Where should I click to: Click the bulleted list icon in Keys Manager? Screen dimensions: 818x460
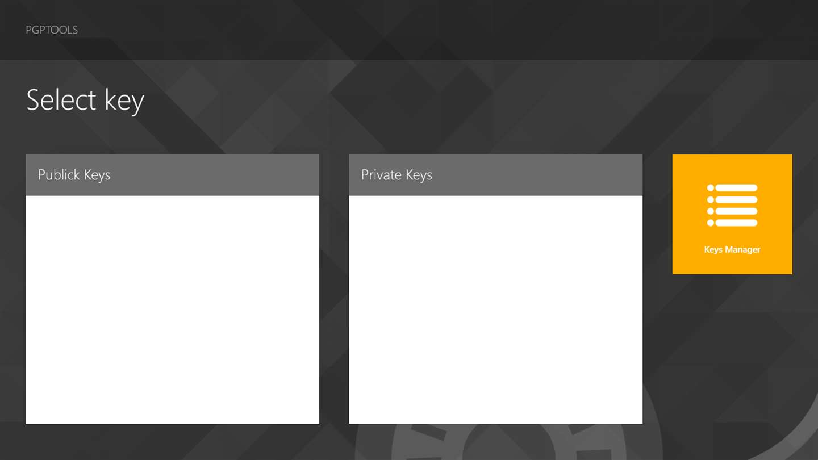[x=732, y=205]
